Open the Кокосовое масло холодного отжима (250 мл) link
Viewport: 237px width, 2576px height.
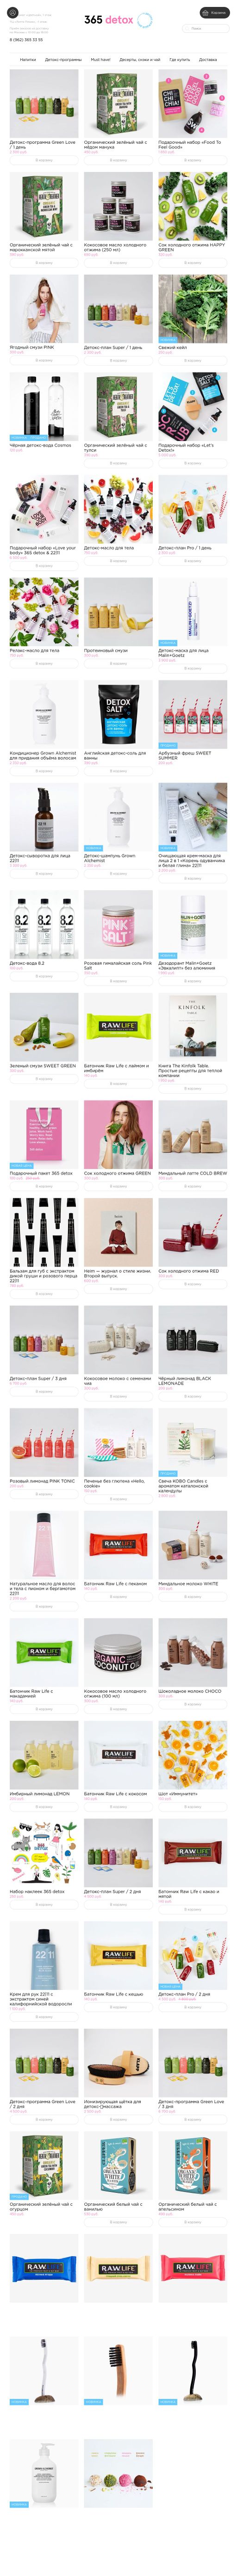pos(115,247)
